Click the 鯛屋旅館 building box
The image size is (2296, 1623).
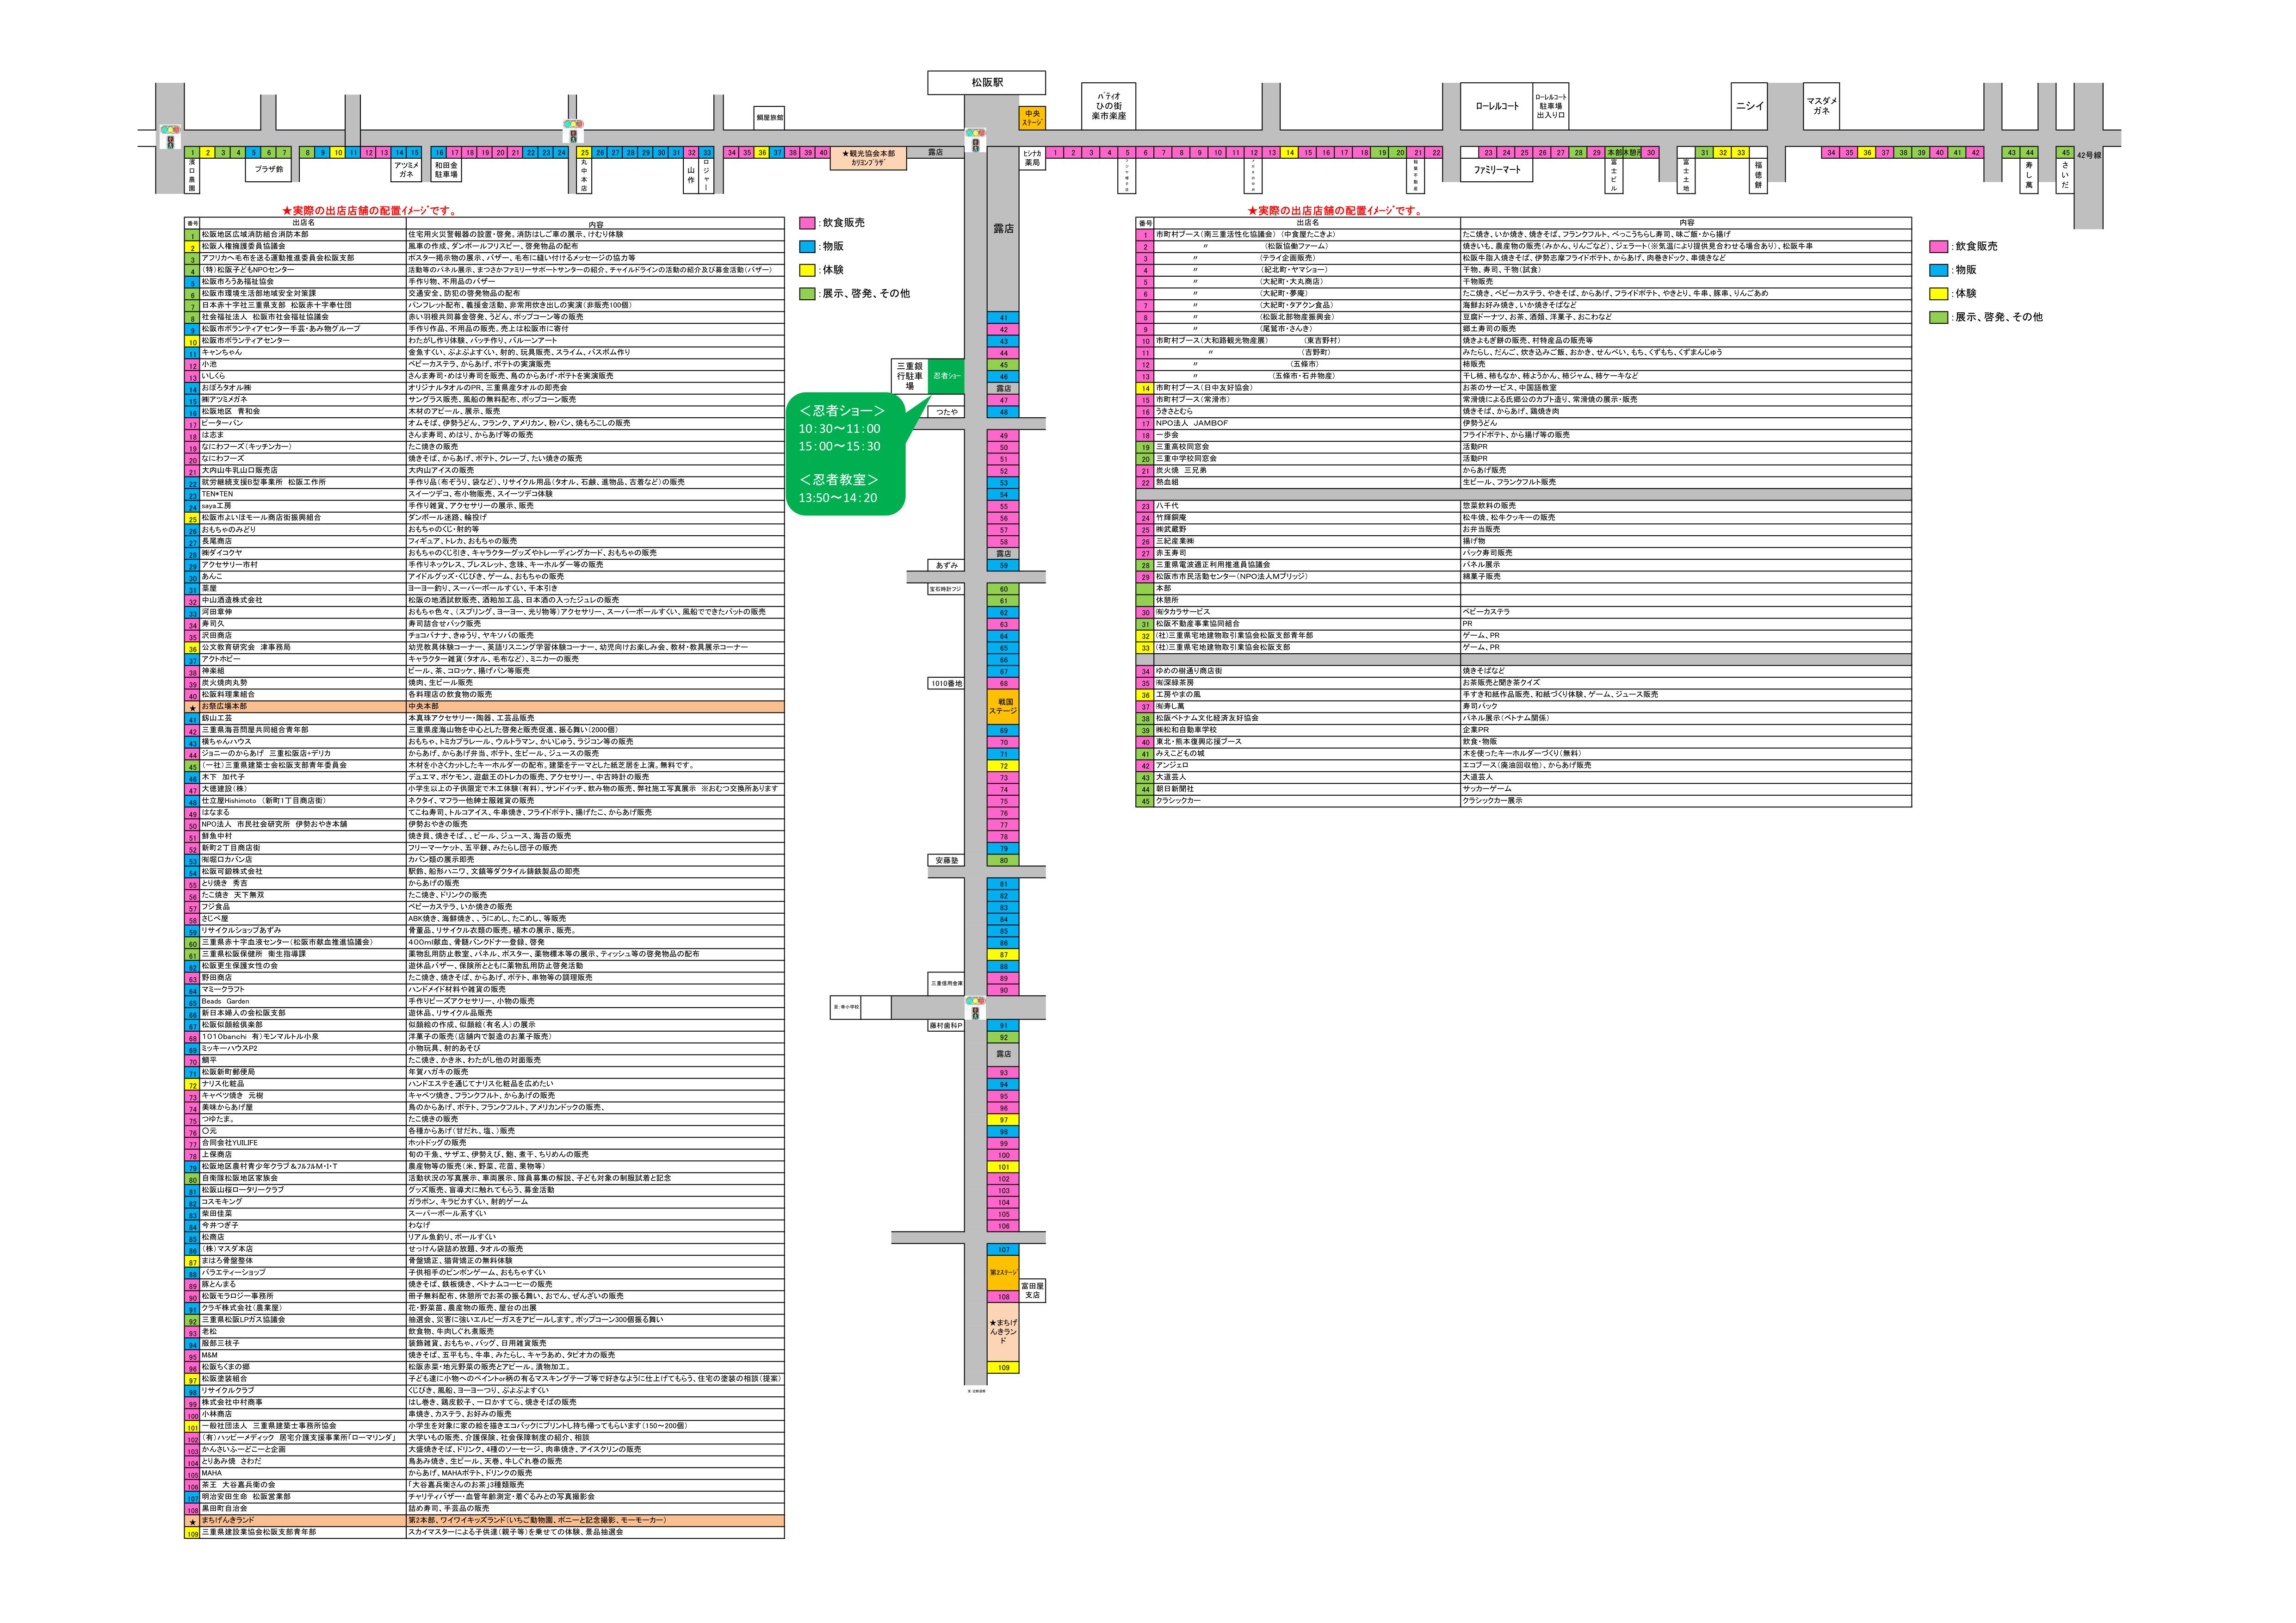[x=769, y=118]
